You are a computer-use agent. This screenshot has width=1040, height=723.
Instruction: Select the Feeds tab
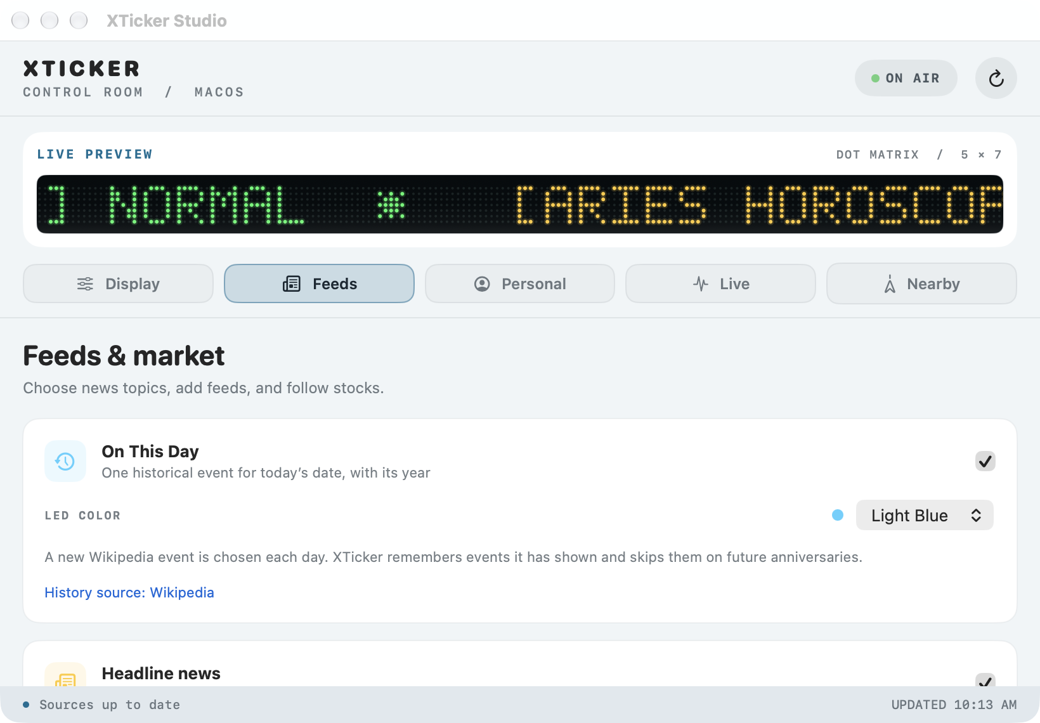pos(319,283)
